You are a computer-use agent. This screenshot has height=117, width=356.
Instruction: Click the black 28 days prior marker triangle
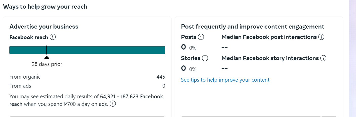coord(47,57)
